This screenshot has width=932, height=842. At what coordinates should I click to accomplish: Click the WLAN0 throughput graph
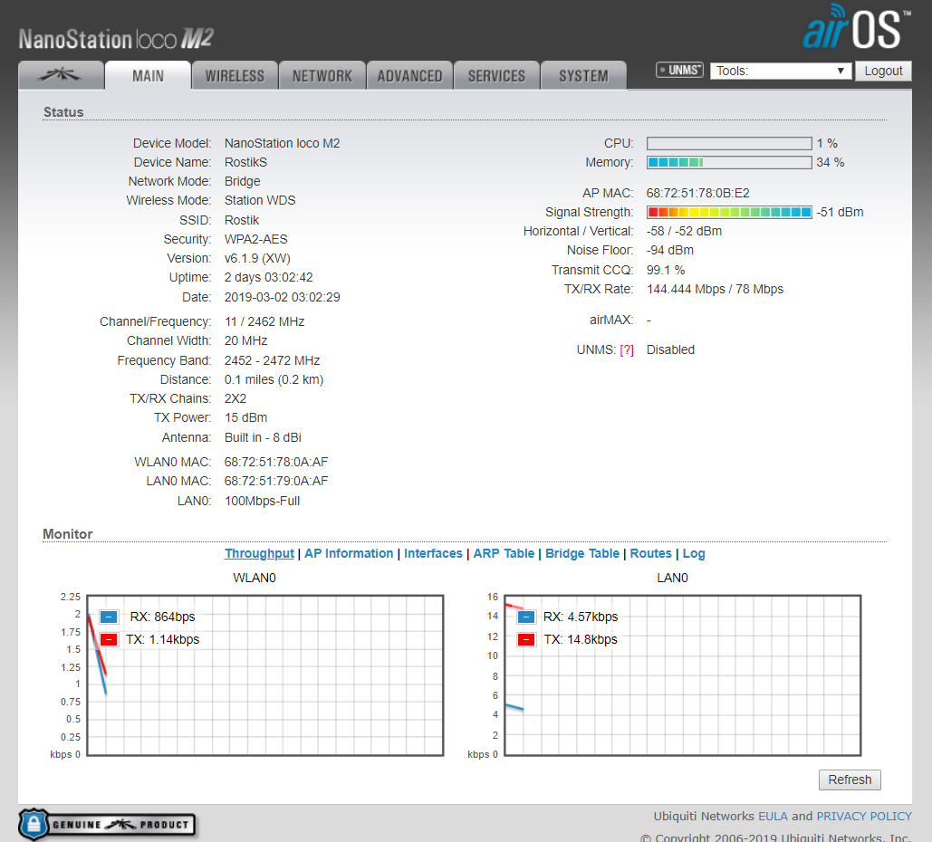coord(265,675)
